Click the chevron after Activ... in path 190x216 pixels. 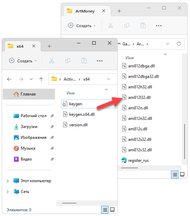pyautogui.click(x=79, y=79)
